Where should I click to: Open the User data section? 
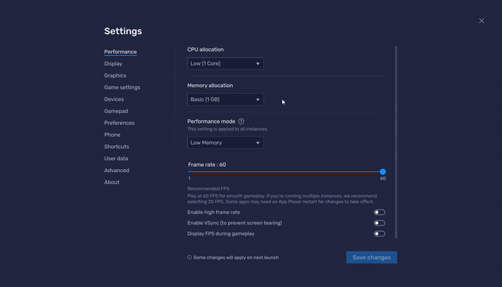116,159
